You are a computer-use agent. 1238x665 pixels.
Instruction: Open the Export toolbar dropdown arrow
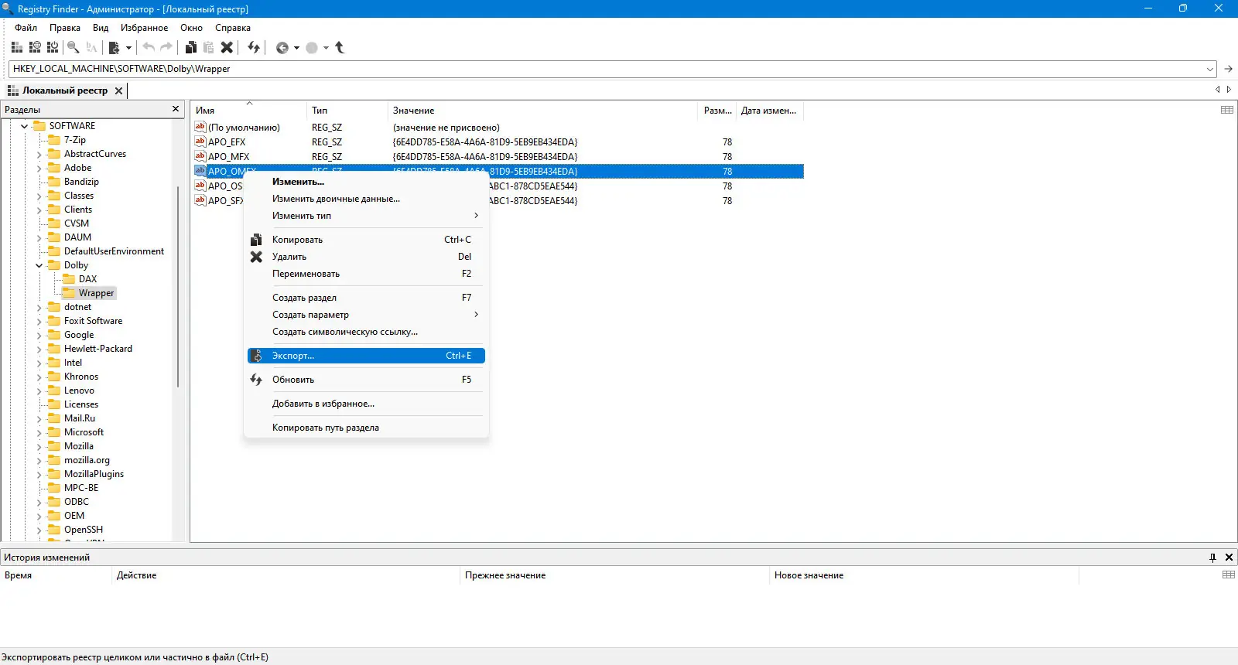tap(128, 48)
